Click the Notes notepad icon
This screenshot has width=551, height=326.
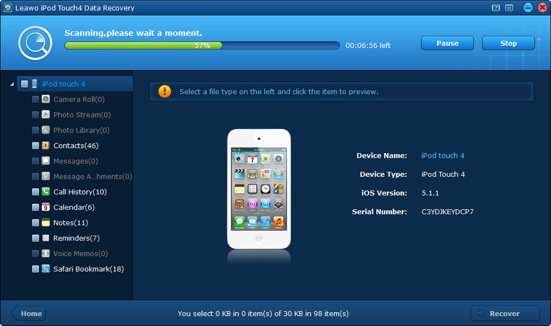click(x=46, y=222)
